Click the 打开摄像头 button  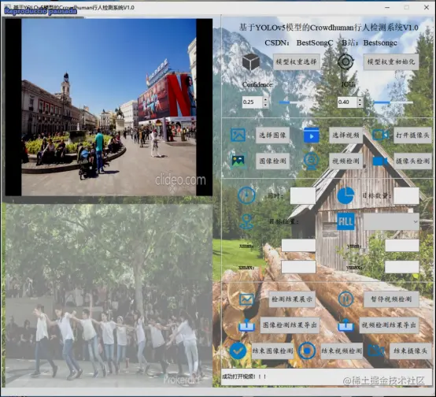tap(412, 135)
